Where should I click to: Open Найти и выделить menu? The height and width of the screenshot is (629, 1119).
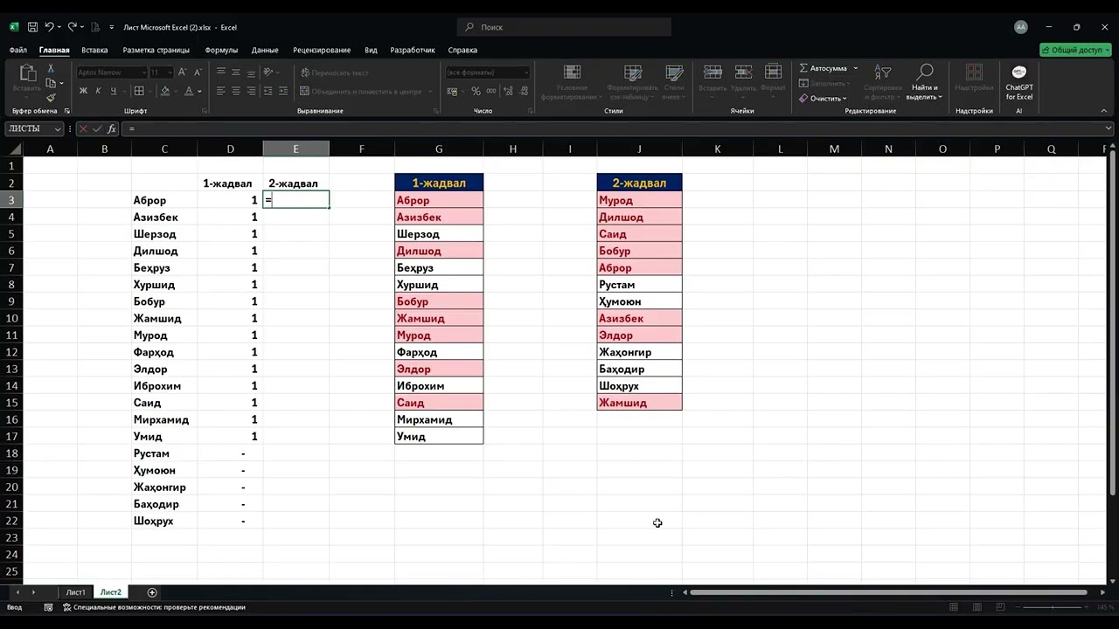pos(924,82)
